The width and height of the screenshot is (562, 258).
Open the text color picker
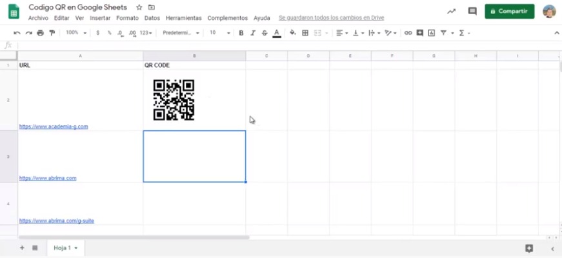tap(276, 33)
